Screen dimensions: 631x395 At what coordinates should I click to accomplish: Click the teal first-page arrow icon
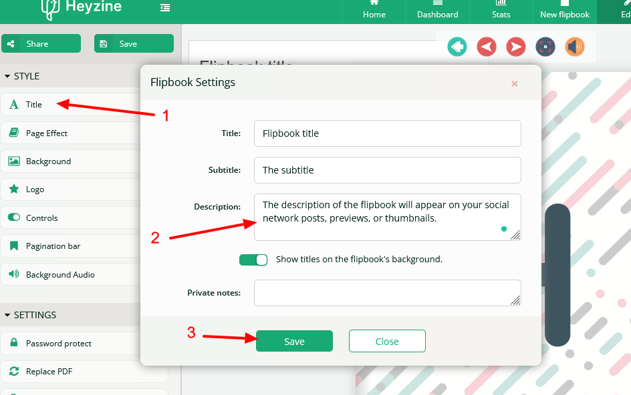457,47
